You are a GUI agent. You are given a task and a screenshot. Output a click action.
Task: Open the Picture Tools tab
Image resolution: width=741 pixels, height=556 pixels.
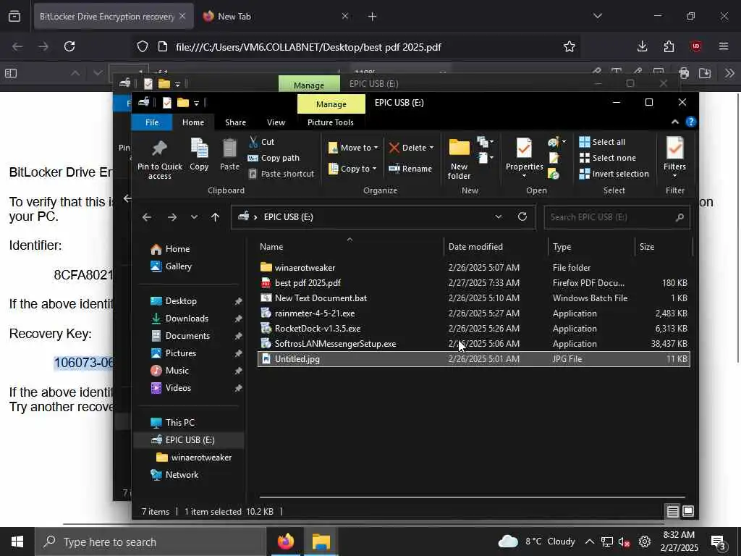pos(330,122)
